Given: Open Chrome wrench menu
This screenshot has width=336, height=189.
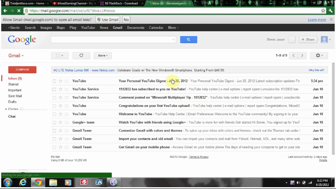Looking at the screenshot, I should click(x=331, y=11).
